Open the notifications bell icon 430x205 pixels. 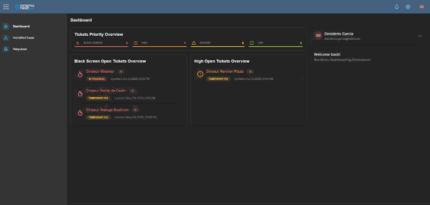tap(396, 7)
